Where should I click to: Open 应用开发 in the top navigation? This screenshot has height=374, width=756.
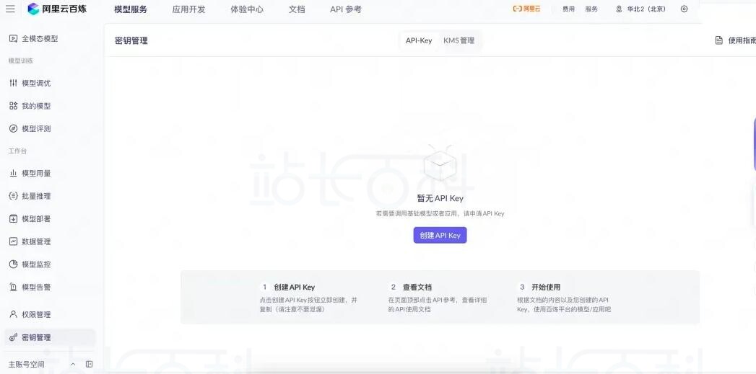[188, 9]
